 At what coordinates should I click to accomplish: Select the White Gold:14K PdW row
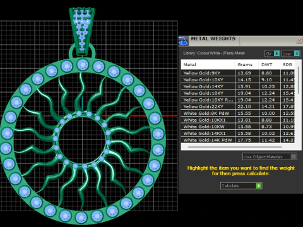(x=238, y=140)
